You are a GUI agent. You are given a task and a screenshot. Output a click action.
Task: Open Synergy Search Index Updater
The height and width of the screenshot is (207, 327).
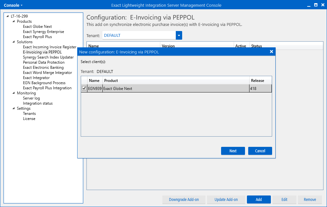[48, 57]
